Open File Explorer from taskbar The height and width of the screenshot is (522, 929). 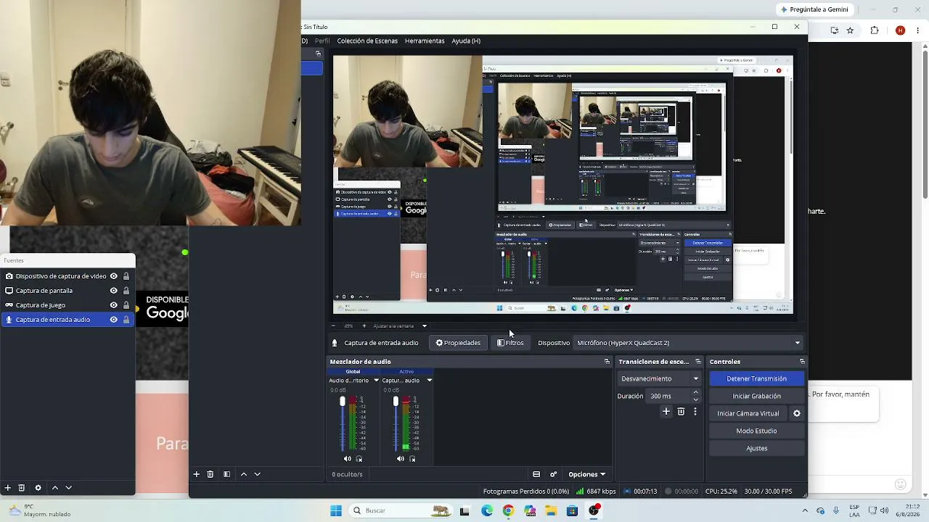(x=551, y=510)
